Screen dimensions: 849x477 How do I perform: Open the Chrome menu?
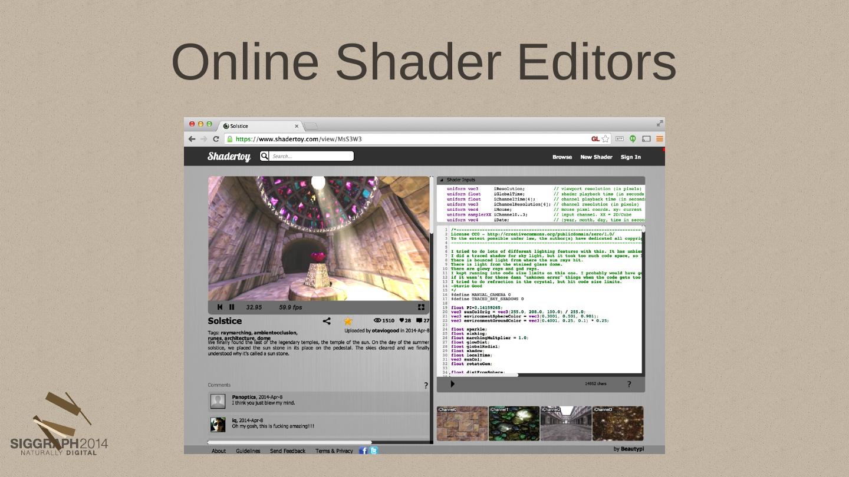[x=660, y=139]
